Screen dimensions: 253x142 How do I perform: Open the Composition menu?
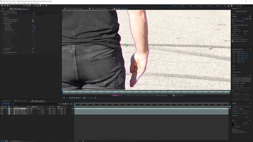click(9, 3)
